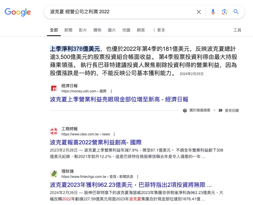Open Google Lens image search icon
This screenshot has width=253, height=205.
224,12
